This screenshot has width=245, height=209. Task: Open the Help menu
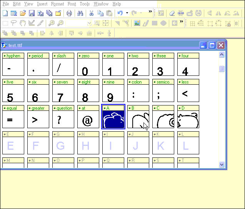(117, 4)
